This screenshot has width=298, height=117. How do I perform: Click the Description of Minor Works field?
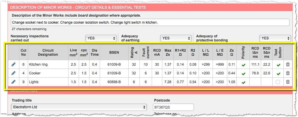coord(150,22)
